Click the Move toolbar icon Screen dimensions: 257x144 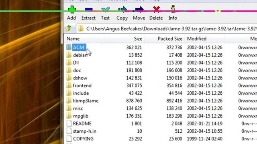(139, 10)
